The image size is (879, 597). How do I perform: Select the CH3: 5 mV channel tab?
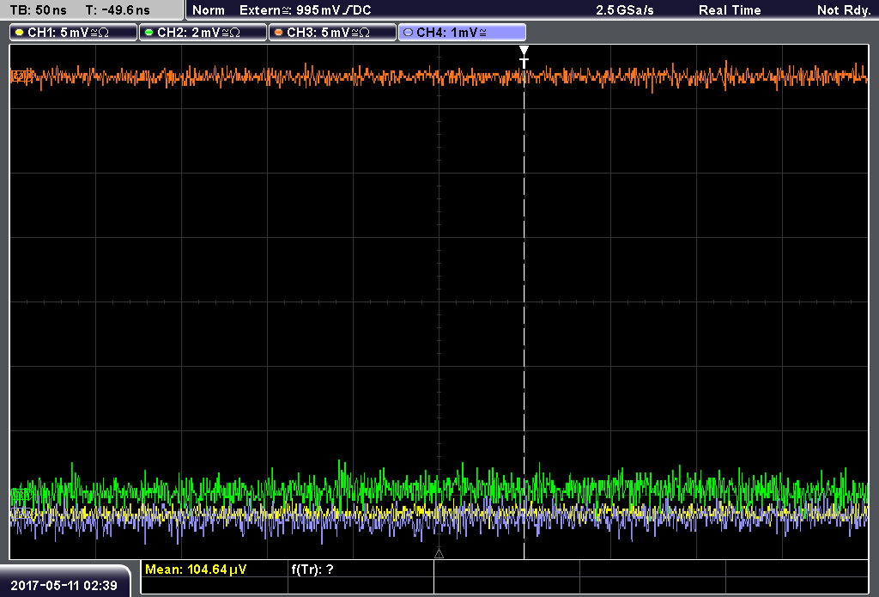click(332, 33)
